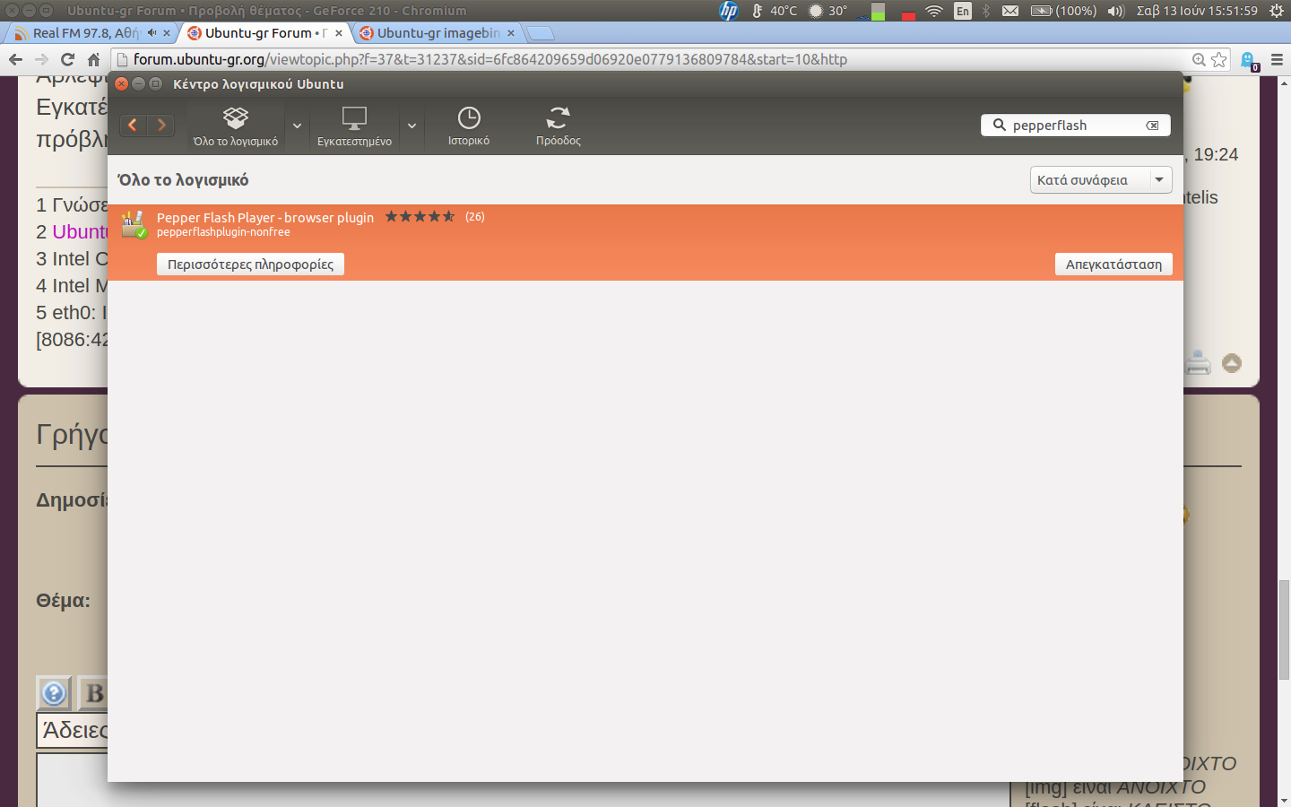Click pepperflashplugin-nonfree package name
The width and height of the screenshot is (1291, 807).
pos(223,232)
